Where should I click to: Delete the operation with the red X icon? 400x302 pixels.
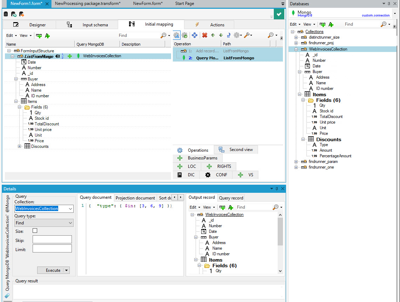coord(205,35)
